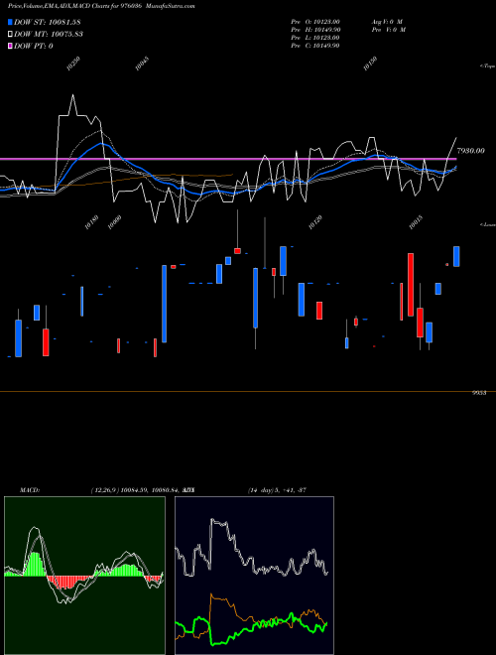Click the 'DOW MT: 10075.83' legend label
The image size is (496, 655).
(49, 34)
